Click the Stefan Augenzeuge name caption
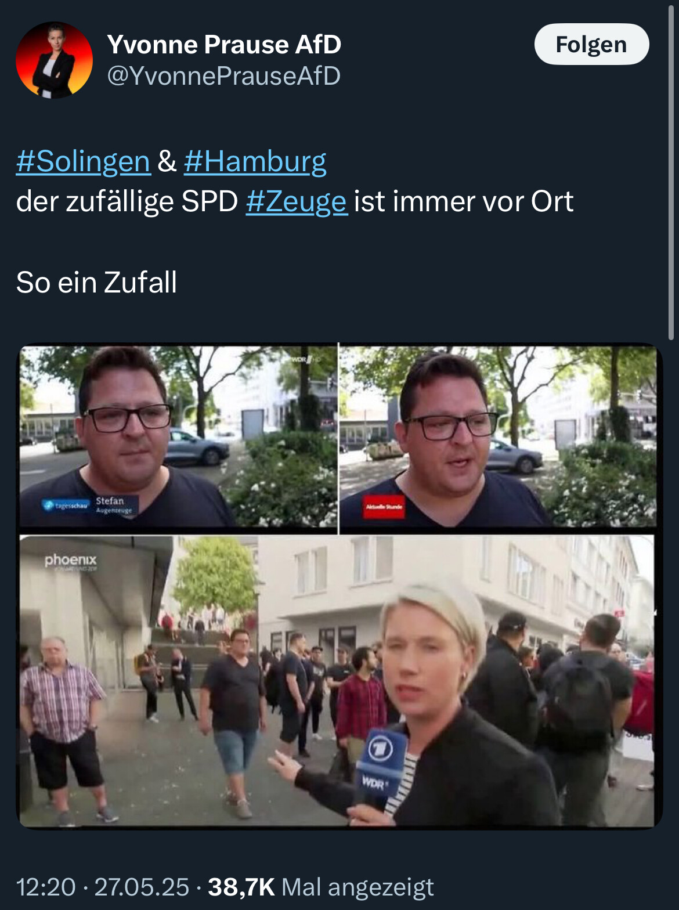 (x=114, y=505)
